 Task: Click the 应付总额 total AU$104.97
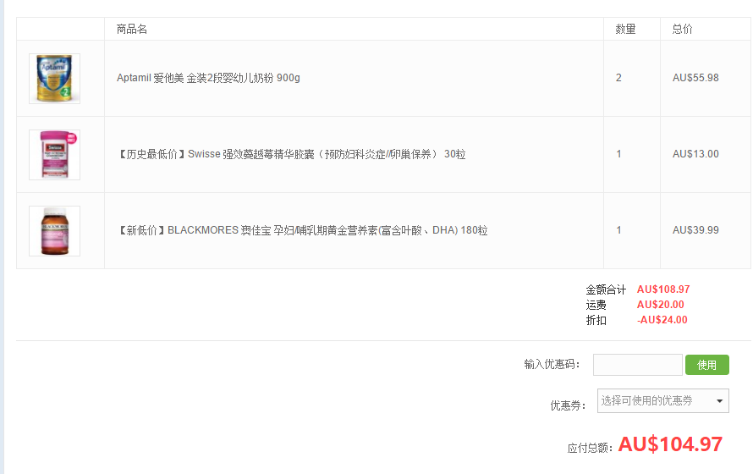point(670,444)
